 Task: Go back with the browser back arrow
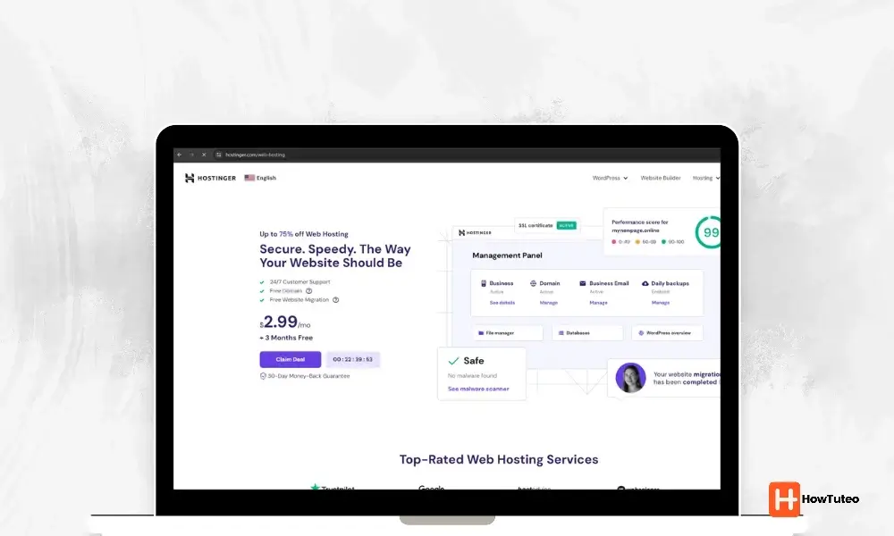(x=179, y=155)
